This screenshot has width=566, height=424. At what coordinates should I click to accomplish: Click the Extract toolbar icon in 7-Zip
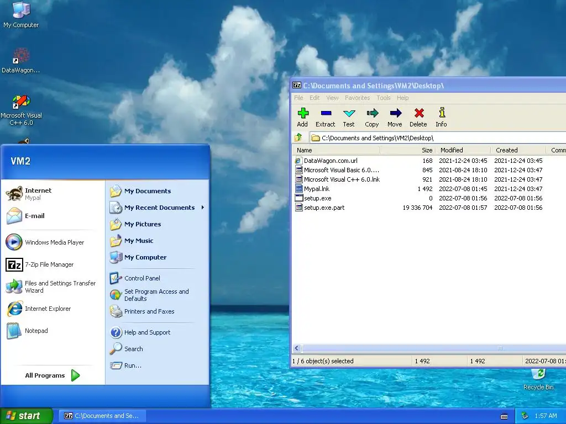pyautogui.click(x=325, y=118)
